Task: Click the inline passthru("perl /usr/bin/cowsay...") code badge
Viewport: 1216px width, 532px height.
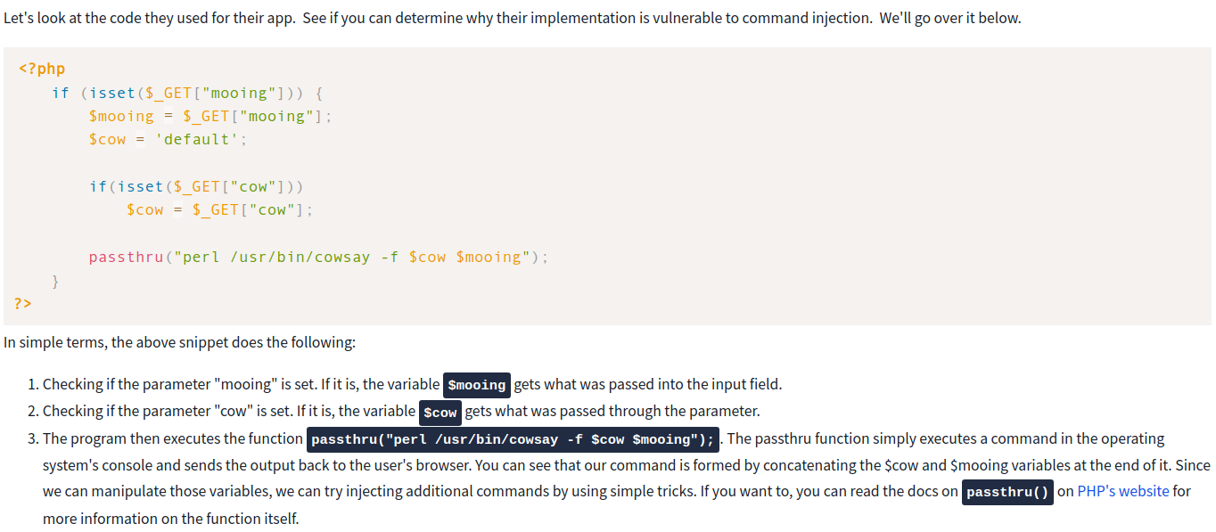Action: [x=513, y=439]
